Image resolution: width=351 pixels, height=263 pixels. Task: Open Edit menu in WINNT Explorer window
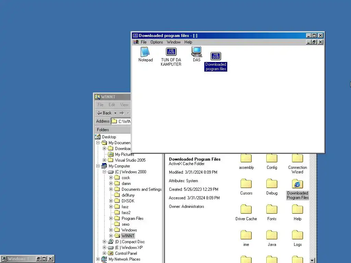point(111,105)
